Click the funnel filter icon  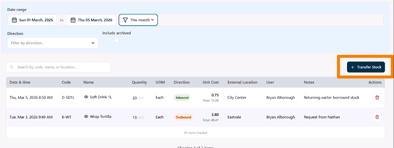click(x=125, y=20)
